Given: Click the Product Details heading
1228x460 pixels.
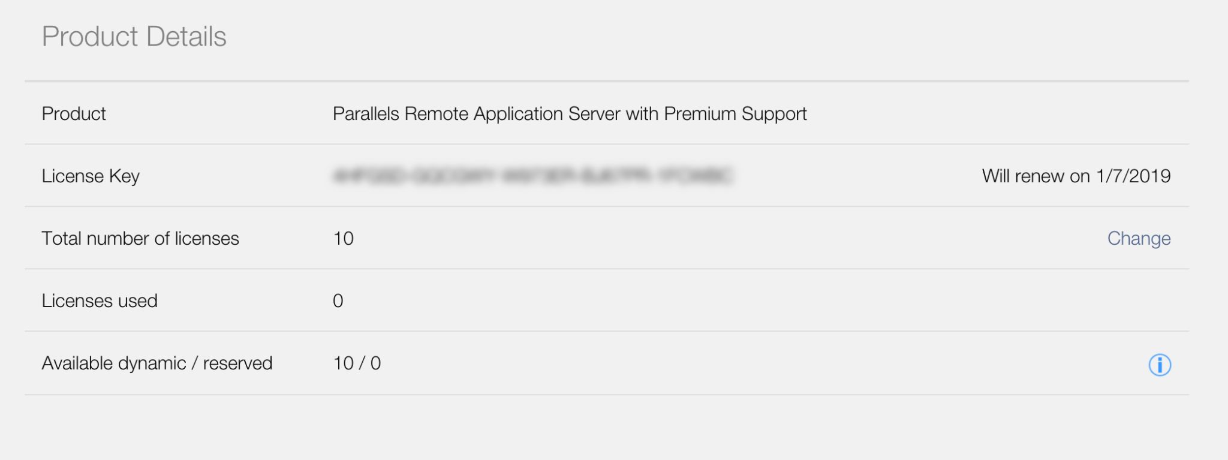Looking at the screenshot, I should point(134,37).
